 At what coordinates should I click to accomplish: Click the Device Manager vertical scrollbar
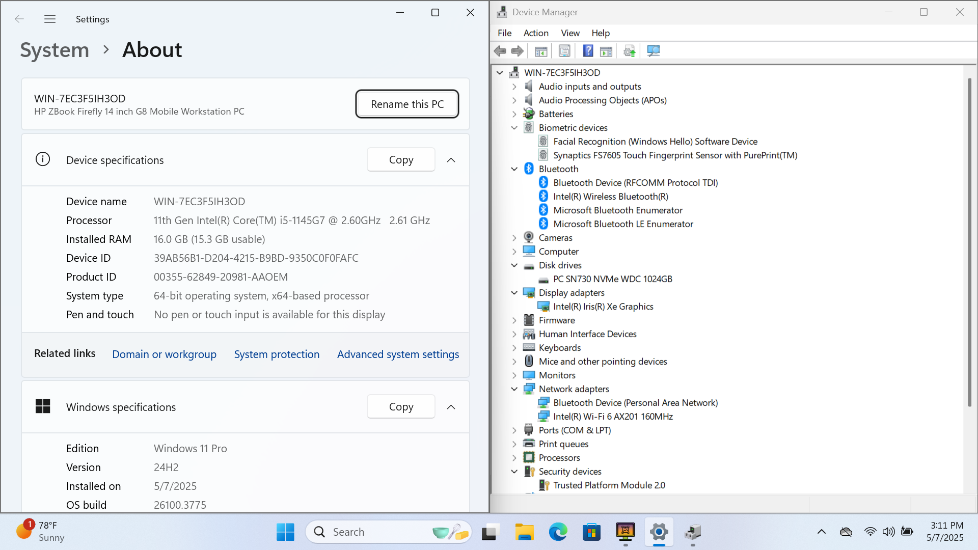(x=969, y=242)
